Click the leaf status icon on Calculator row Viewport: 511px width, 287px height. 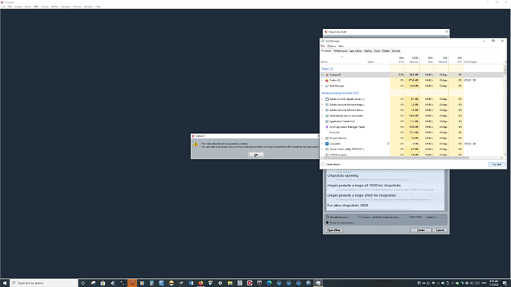[x=388, y=143]
